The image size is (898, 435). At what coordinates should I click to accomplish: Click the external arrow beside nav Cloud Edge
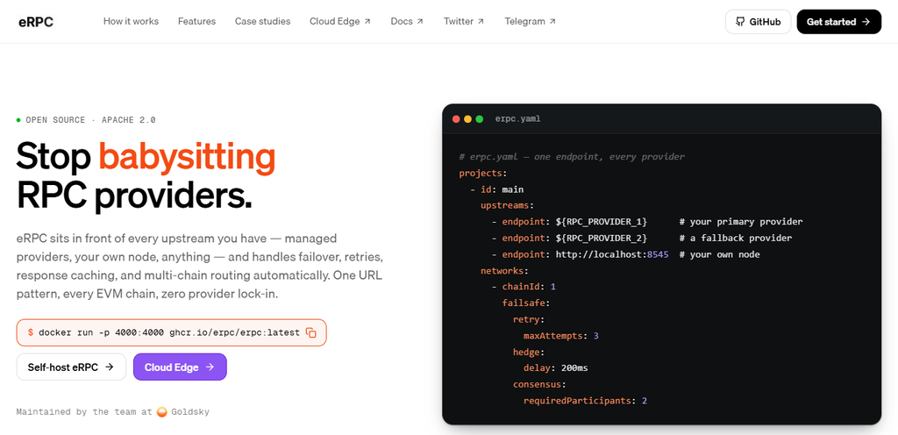(367, 22)
